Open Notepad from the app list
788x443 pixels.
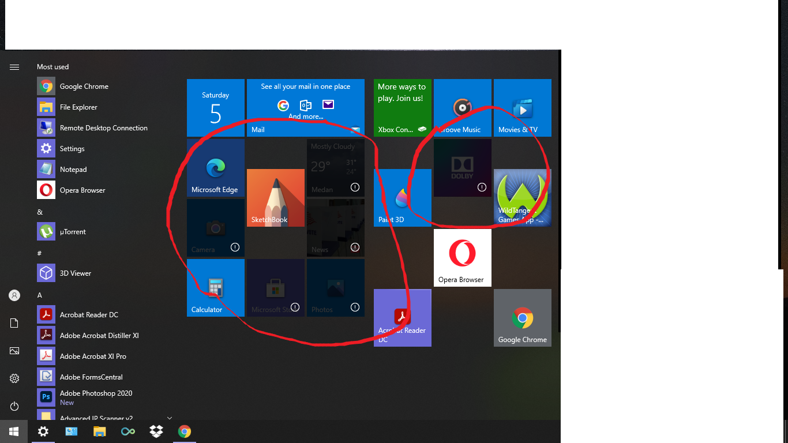(104, 170)
